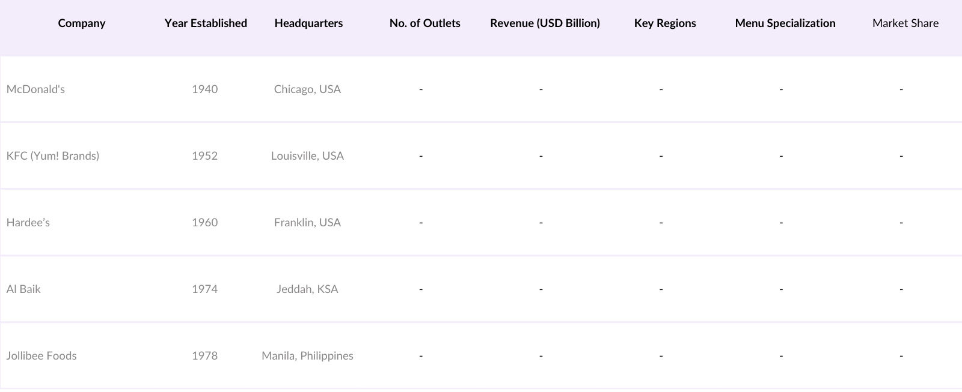The image size is (962, 392).
Task: Select the Headquarters column header
Action: coord(308,23)
